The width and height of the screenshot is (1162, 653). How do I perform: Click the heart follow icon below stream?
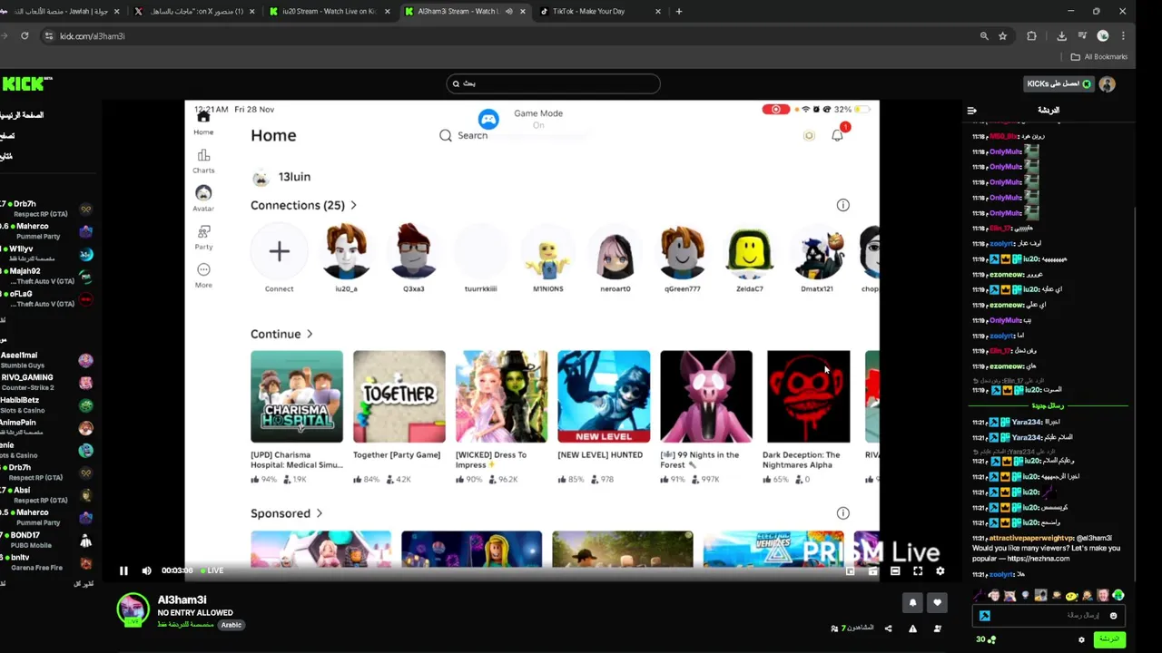pos(937,602)
